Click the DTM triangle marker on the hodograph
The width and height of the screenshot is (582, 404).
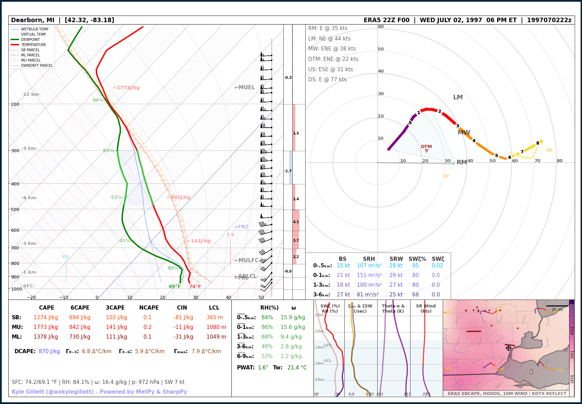(x=426, y=151)
